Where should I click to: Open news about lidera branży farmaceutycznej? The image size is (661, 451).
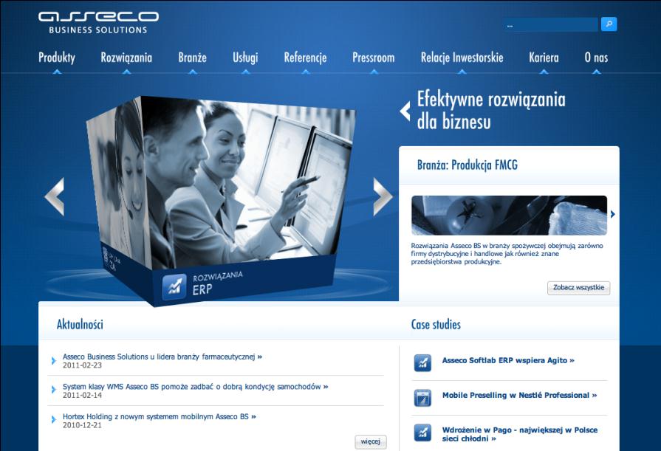[162, 357]
